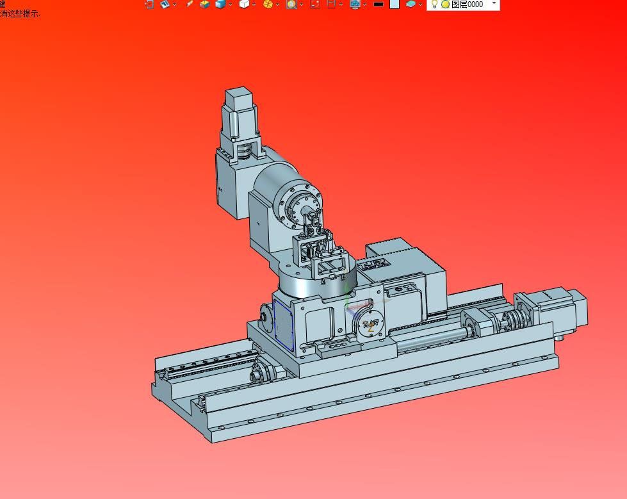Click the yellow-topped box display icon
This screenshot has width=627, height=499.
(x=205, y=4)
